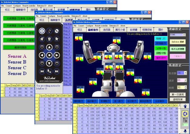Select the M08 servo gauge

[x=100, y=71]
